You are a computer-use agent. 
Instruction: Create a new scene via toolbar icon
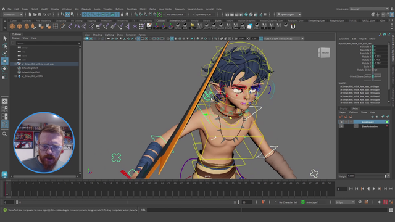[30, 15]
